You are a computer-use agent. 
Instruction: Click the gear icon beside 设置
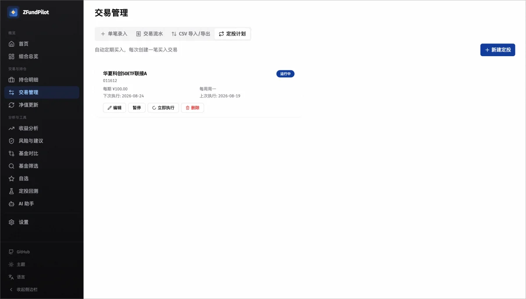pyautogui.click(x=11, y=222)
